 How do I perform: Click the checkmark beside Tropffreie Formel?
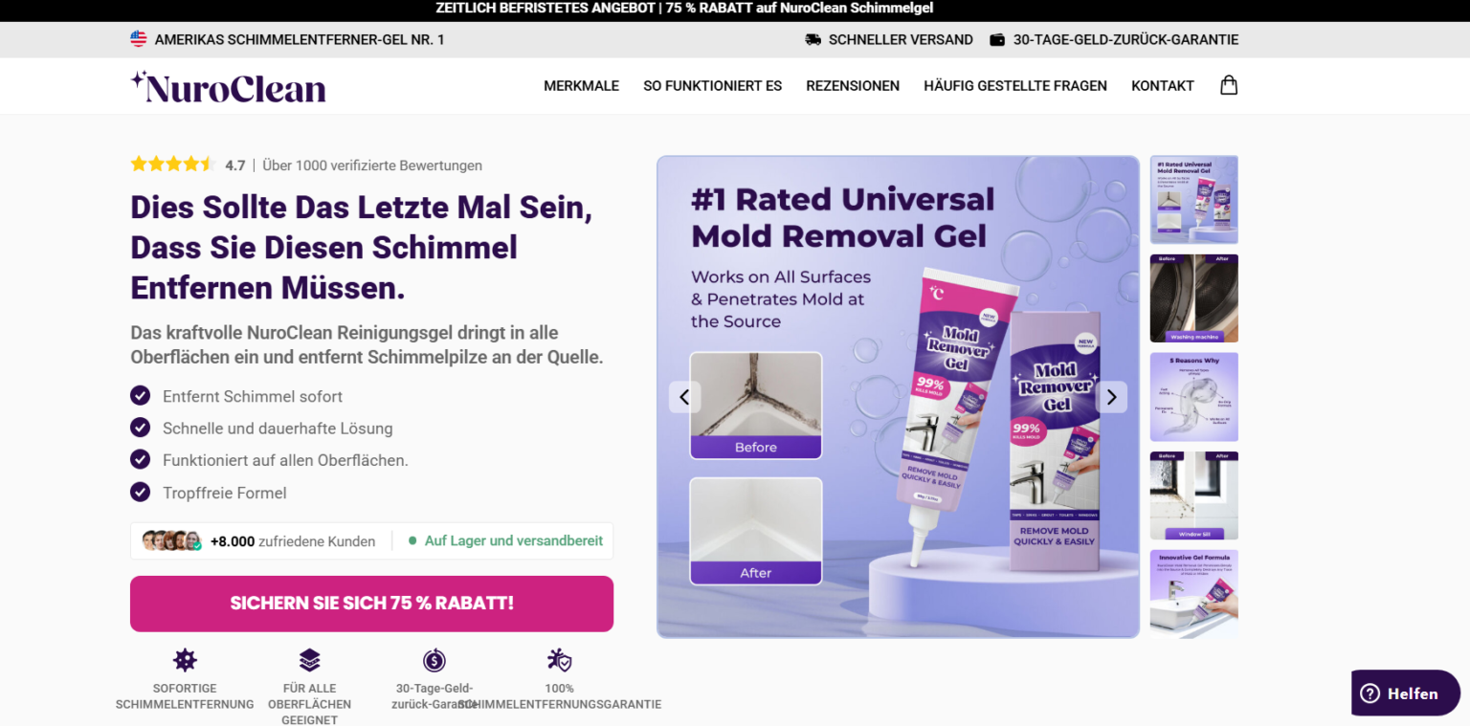tap(141, 492)
